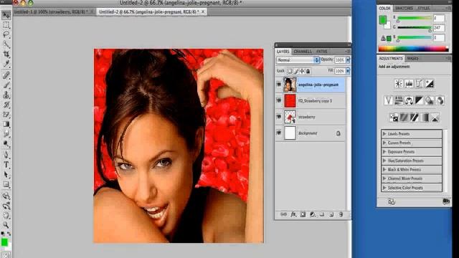
Task: Select the Clone Stamp tool
Action: click(6, 95)
